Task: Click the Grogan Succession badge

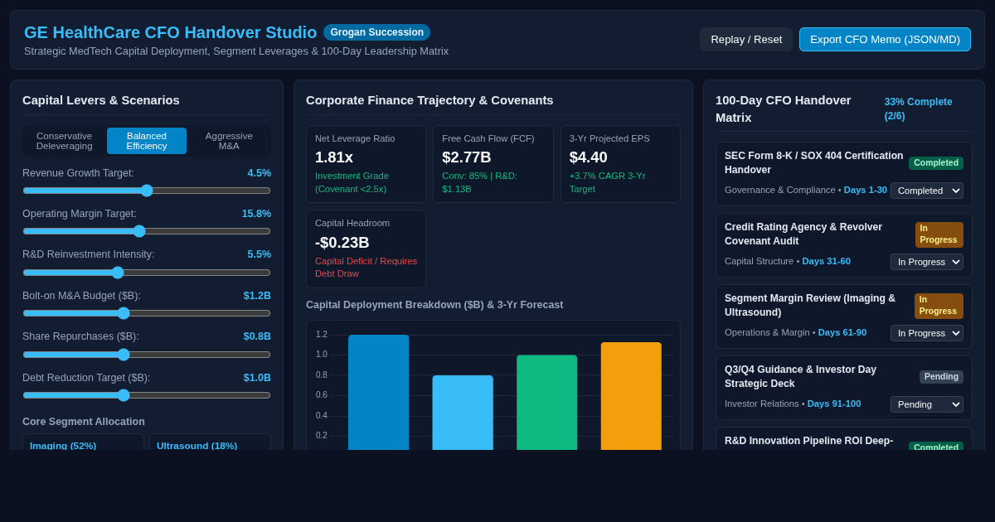Action: click(376, 32)
